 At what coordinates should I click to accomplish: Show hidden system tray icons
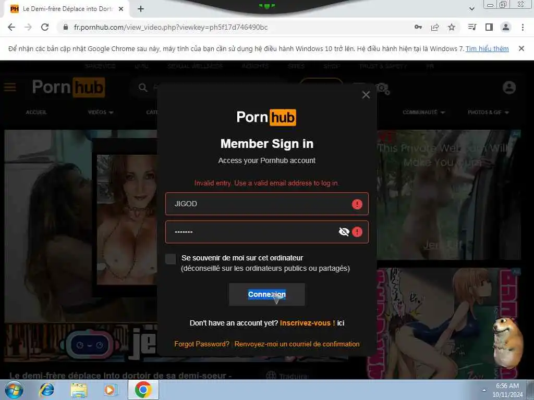[484, 390]
